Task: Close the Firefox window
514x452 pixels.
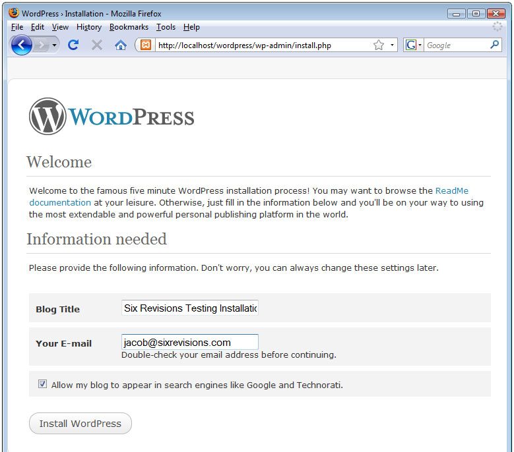Action: (496, 14)
